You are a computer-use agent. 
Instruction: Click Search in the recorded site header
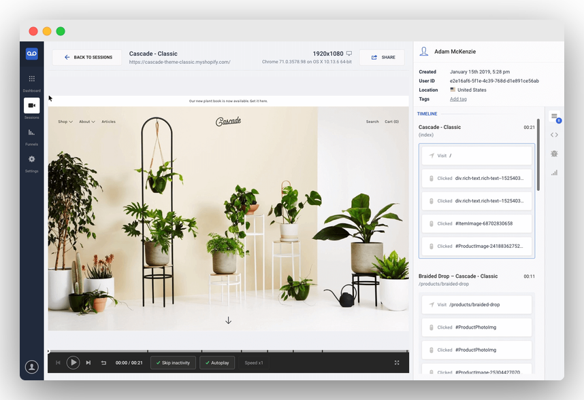point(372,122)
